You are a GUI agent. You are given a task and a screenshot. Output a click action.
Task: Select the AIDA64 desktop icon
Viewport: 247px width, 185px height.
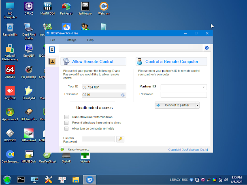point(10,70)
